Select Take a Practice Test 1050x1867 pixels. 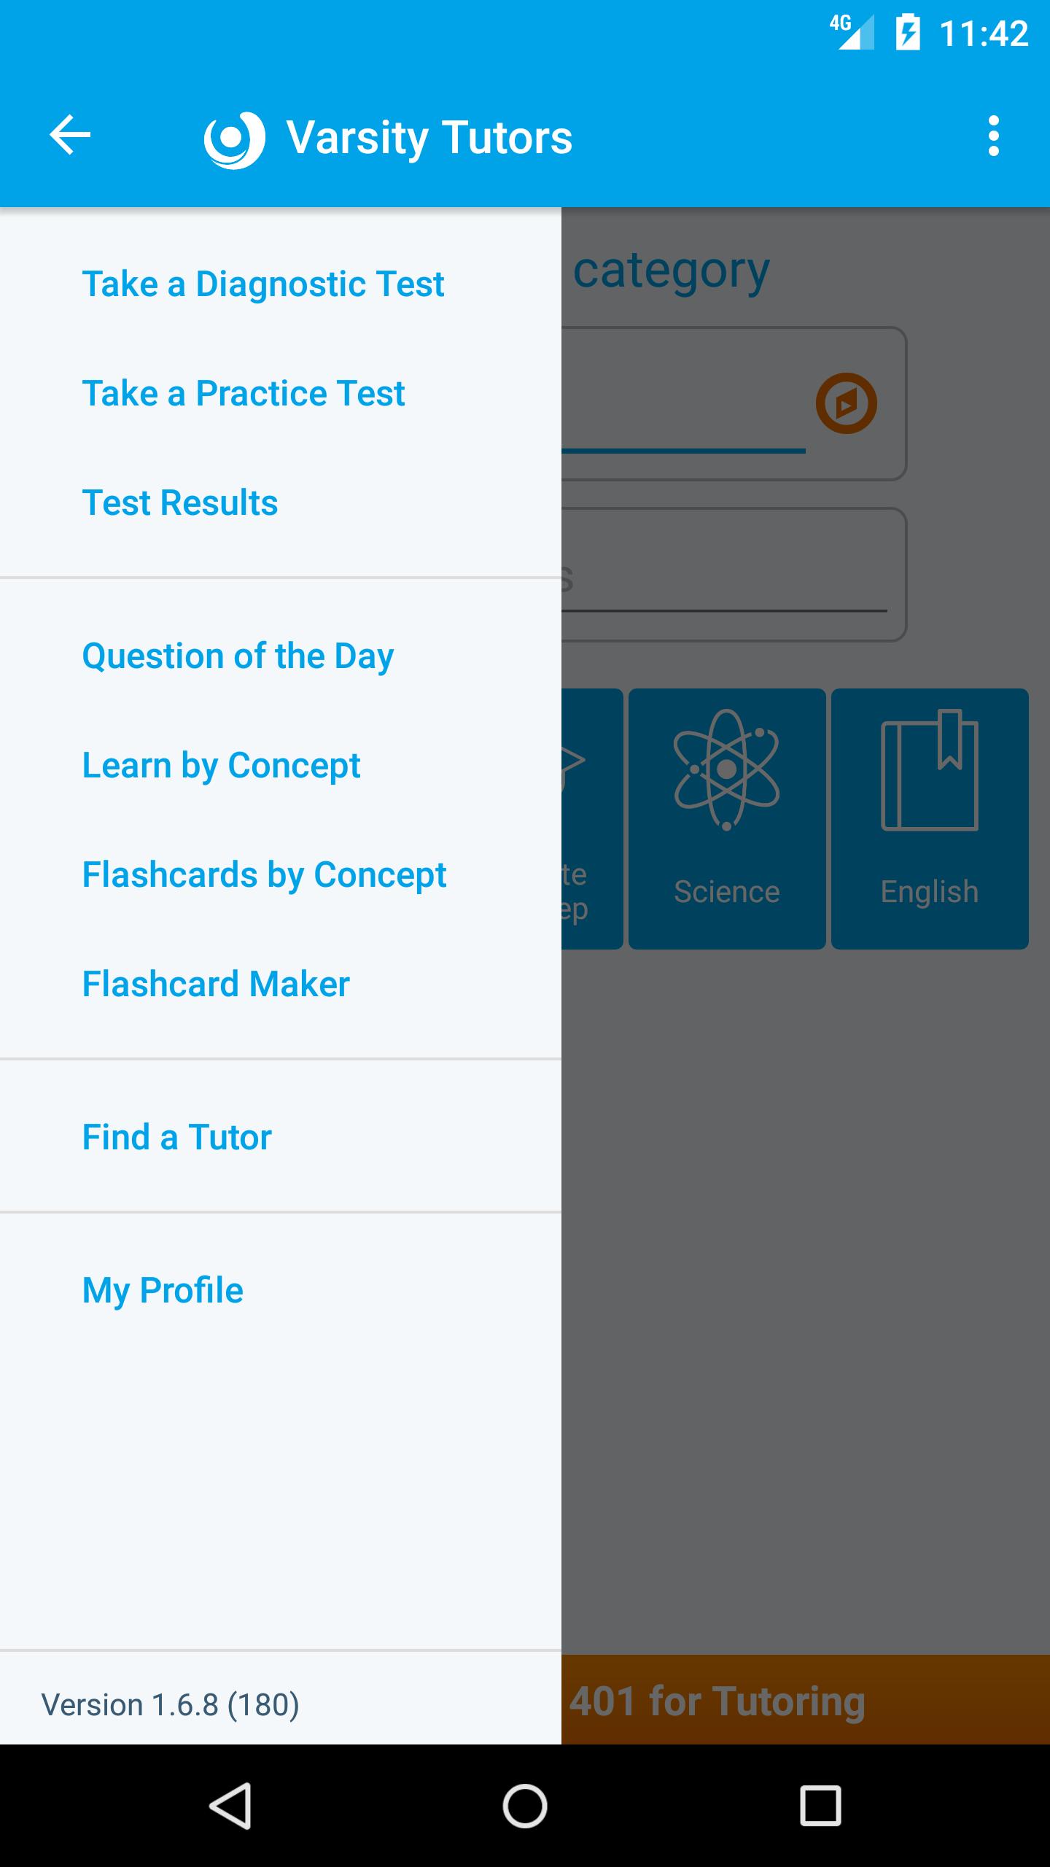(x=243, y=393)
